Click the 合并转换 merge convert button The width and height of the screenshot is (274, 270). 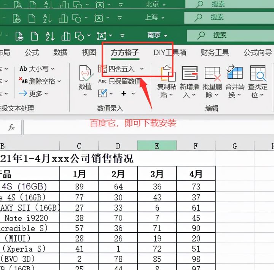click(x=235, y=81)
